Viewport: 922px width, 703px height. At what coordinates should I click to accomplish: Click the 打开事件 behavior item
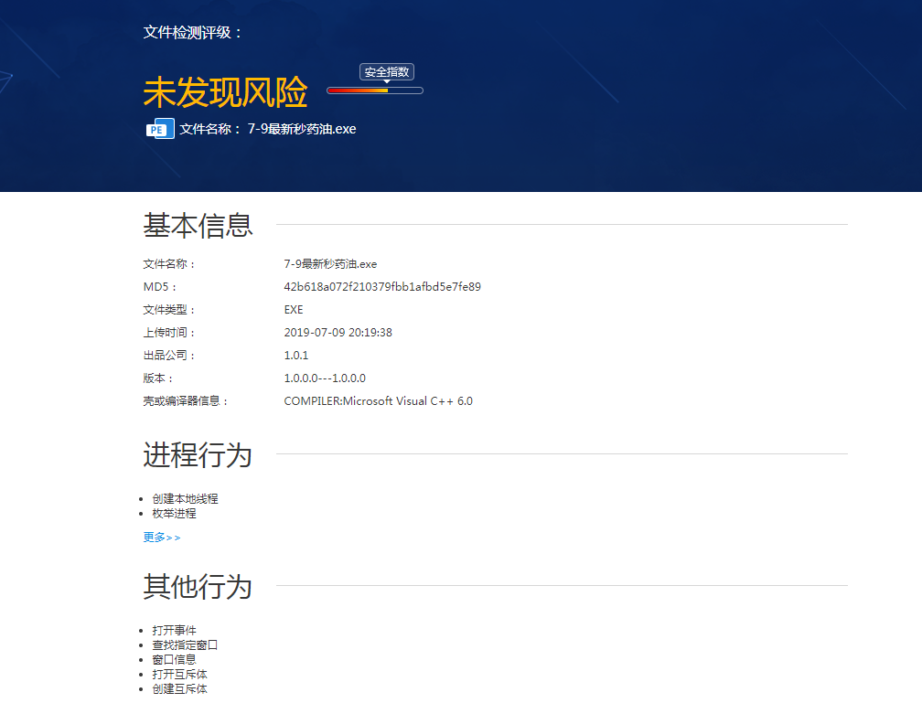[174, 631]
